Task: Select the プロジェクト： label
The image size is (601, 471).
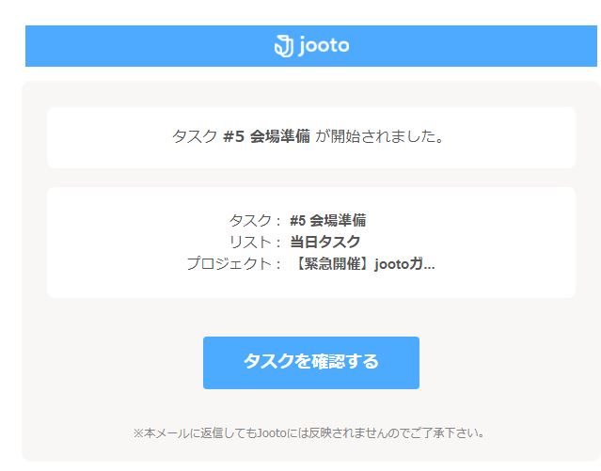Action: coord(234,264)
